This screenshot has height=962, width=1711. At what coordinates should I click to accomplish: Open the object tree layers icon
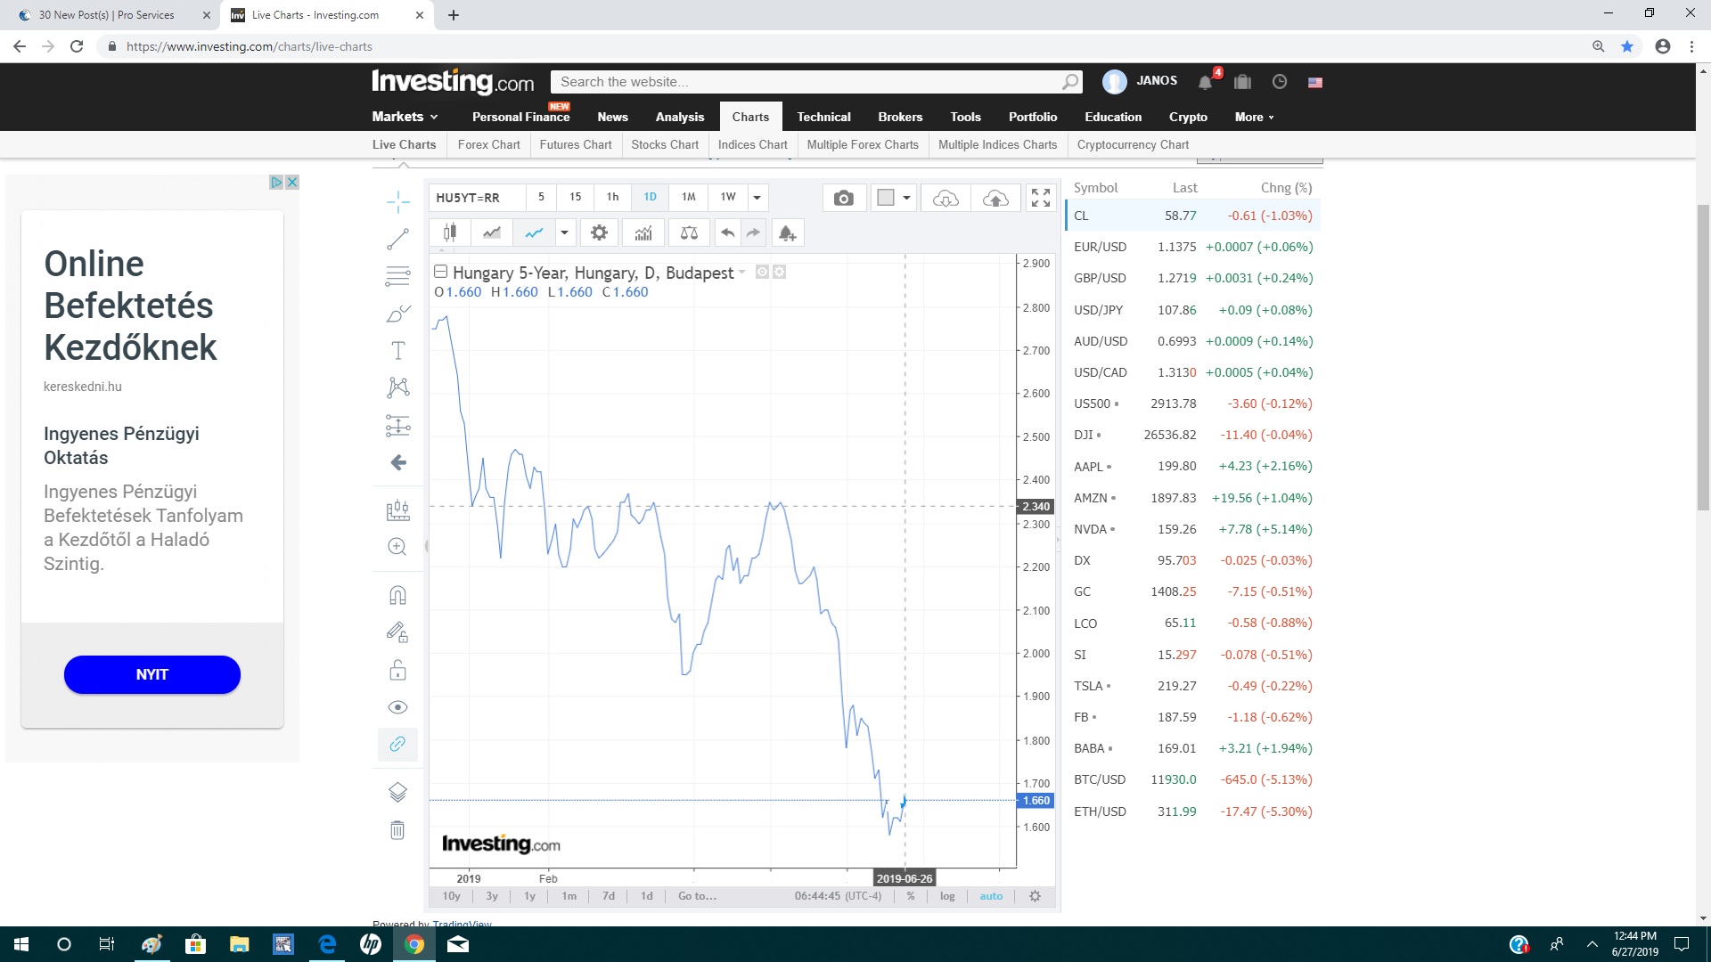(398, 792)
